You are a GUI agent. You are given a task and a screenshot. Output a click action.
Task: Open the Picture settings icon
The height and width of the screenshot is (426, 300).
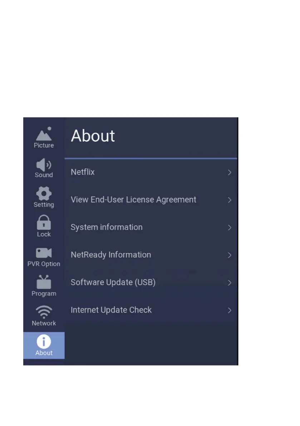44,134
